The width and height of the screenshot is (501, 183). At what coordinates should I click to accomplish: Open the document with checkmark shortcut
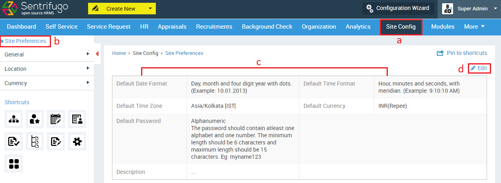tap(14, 141)
